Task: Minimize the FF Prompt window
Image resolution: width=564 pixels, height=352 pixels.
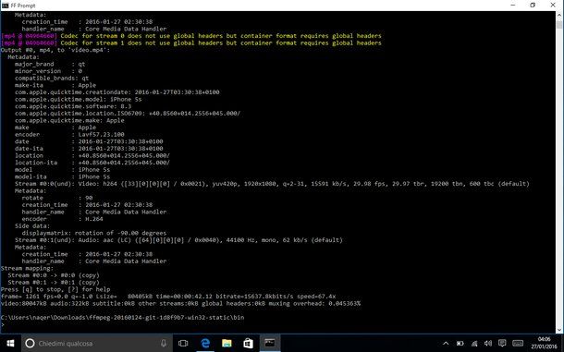Action: pos(513,5)
